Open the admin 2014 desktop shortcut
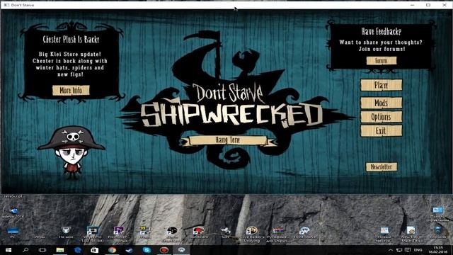 (x=13, y=212)
